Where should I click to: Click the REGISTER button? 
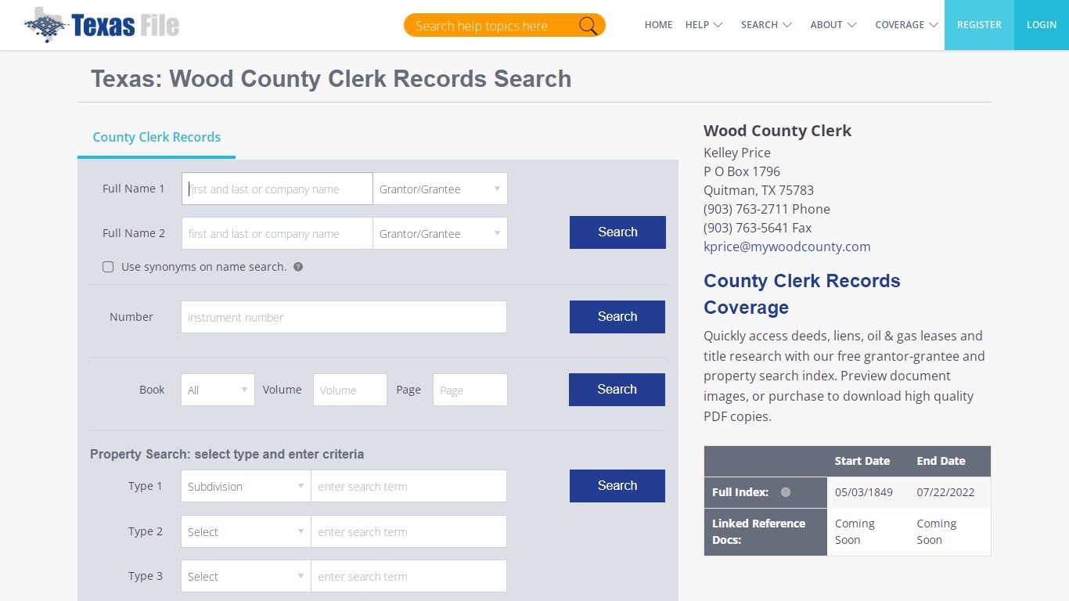pyautogui.click(x=979, y=25)
